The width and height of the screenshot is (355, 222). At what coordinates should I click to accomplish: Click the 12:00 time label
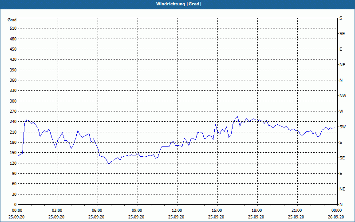coord(176,210)
